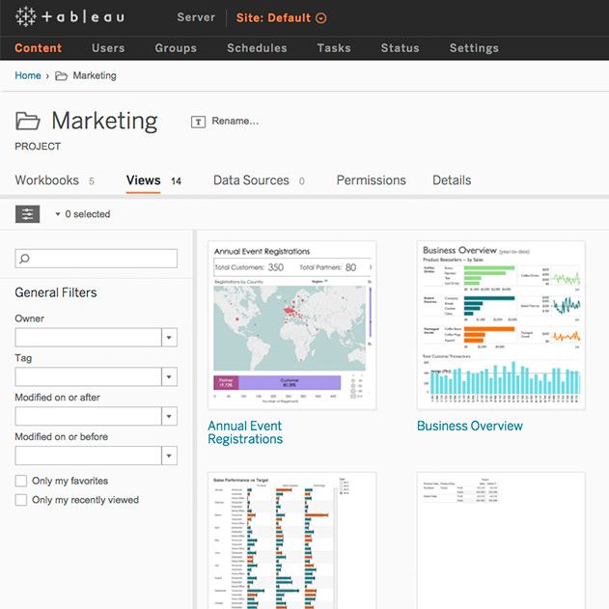This screenshot has width=609, height=609.
Task: Enable Only my favorites checkbox
Action: coord(21,481)
